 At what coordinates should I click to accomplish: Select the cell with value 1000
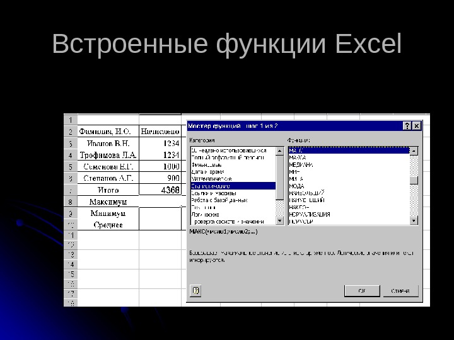click(x=160, y=166)
